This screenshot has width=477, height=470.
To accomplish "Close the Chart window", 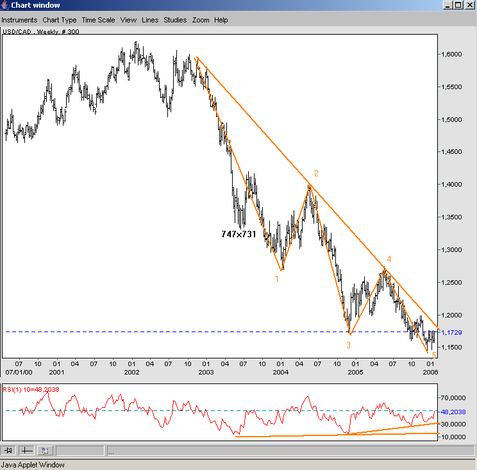I will pos(470,5).
